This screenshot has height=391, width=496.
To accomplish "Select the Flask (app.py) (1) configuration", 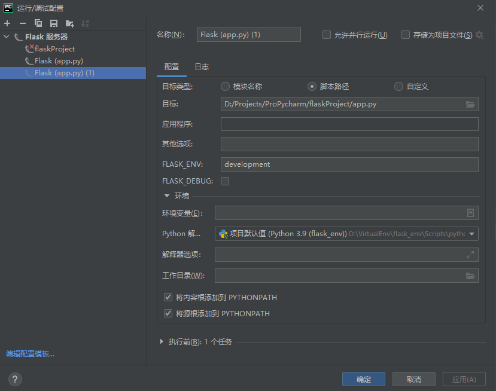I will click(x=73, y=73).
